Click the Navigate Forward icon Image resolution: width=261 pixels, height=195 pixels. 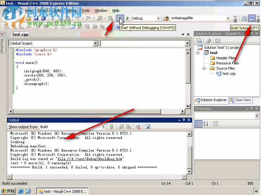110,18
